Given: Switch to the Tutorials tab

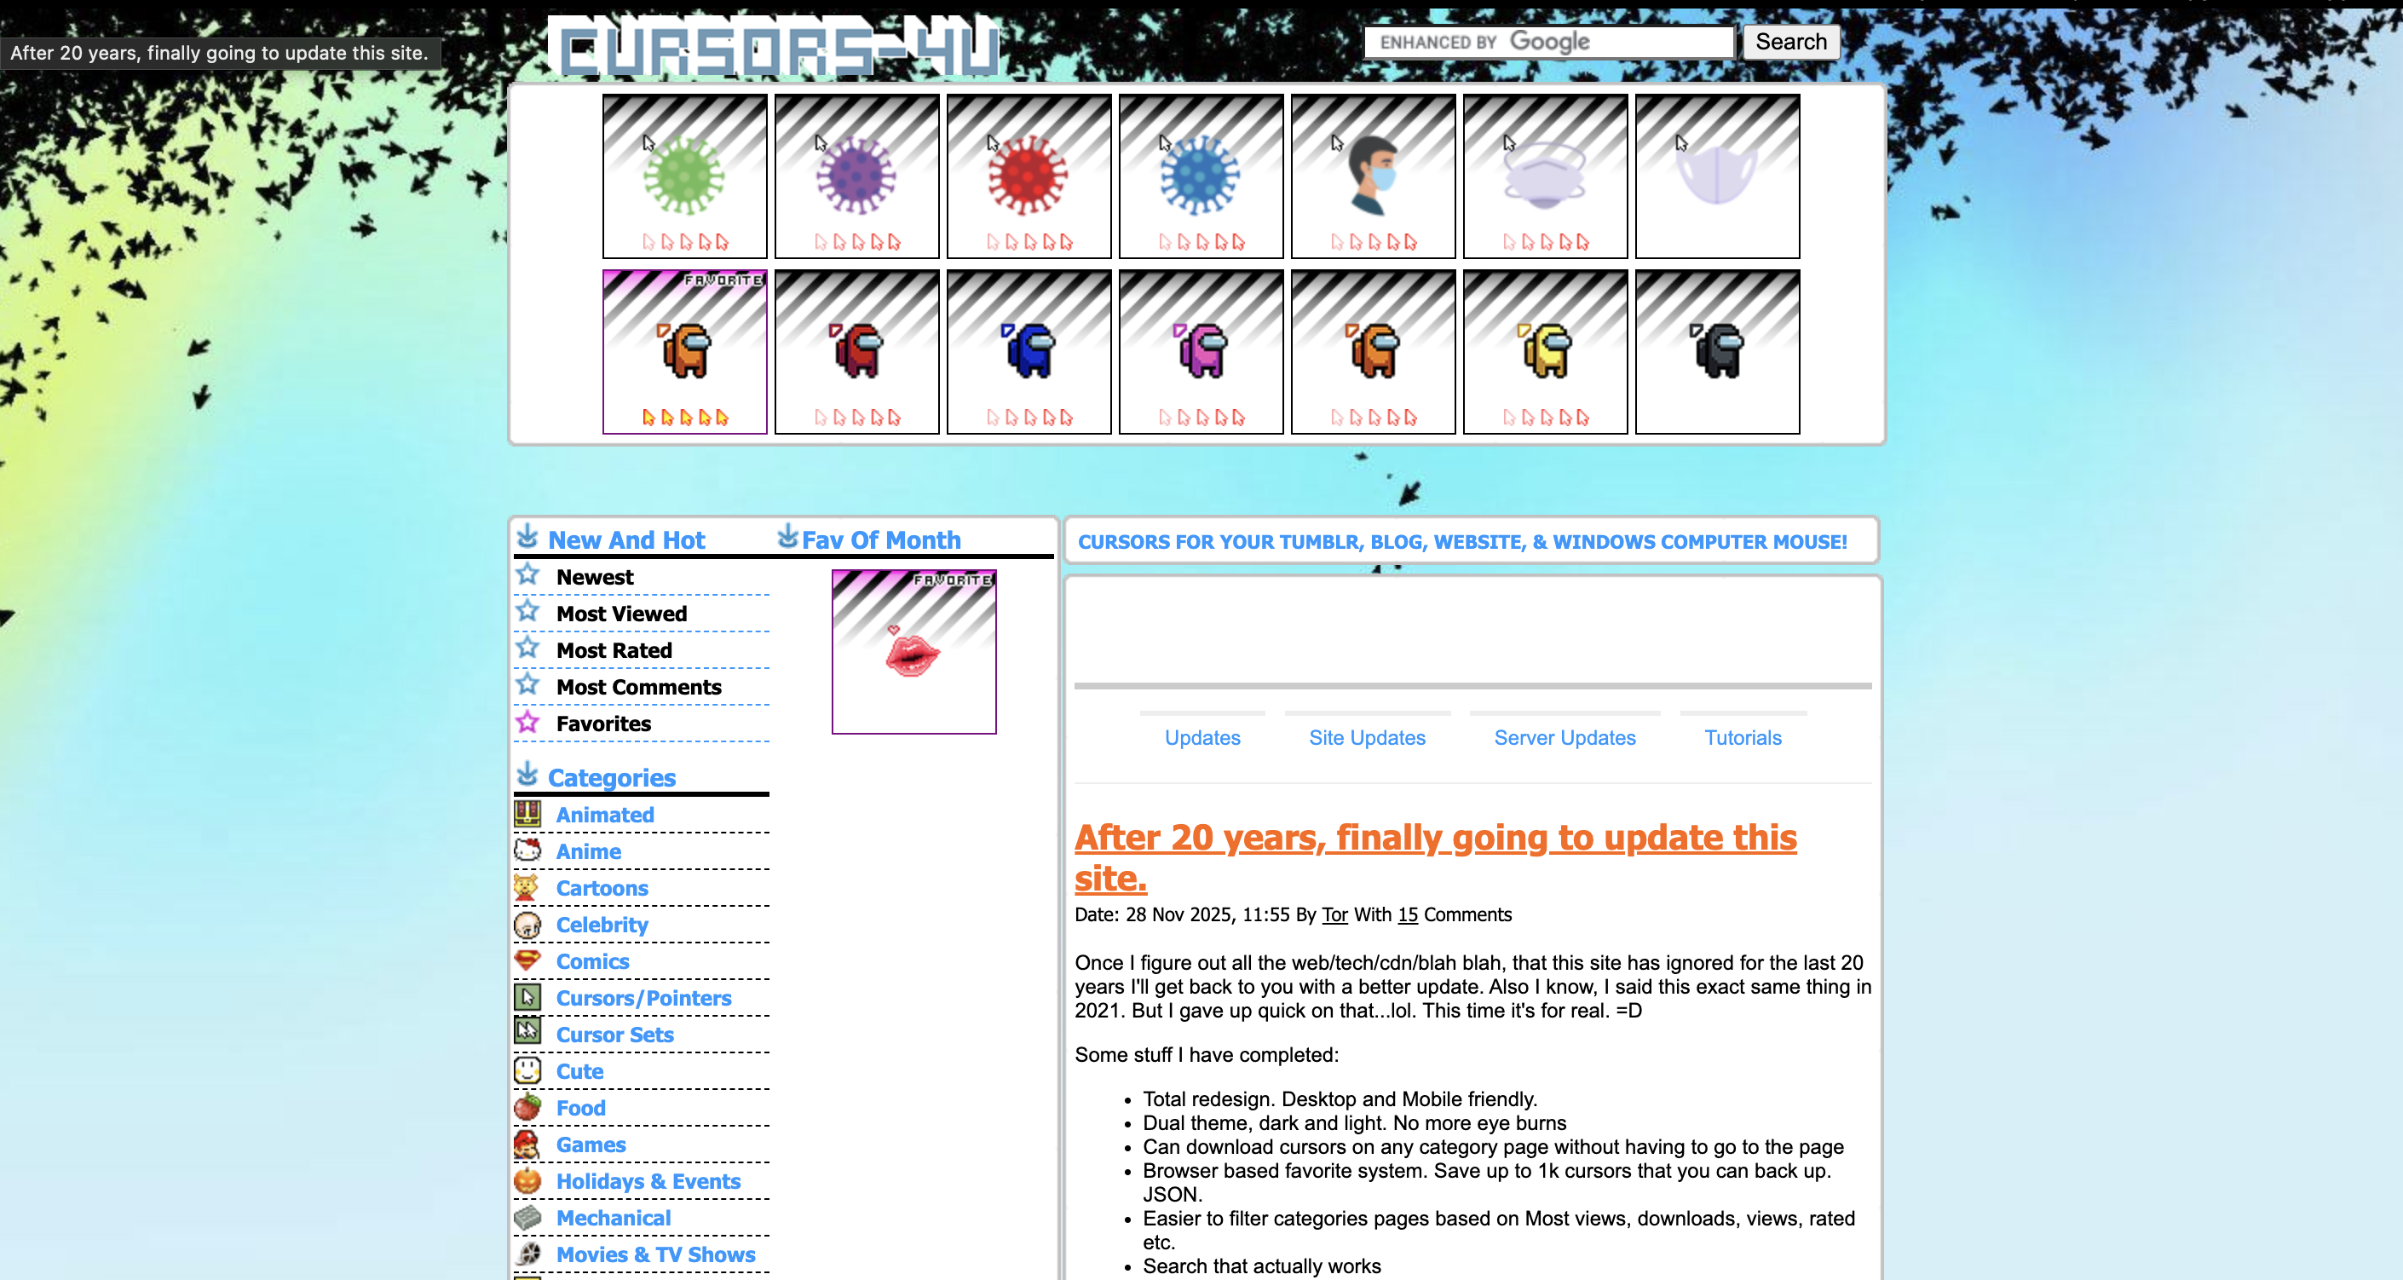Looking at the screenshot, I should (x=1742, y=737).
